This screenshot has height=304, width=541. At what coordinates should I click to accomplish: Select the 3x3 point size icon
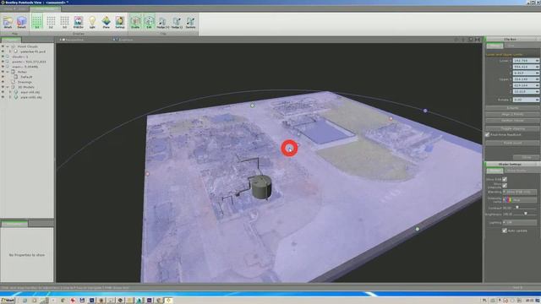point(64,21)
